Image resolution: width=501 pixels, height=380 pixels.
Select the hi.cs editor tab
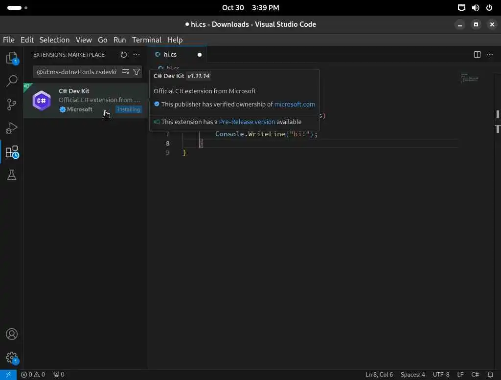pyautogui.click(x=177, y=55)
